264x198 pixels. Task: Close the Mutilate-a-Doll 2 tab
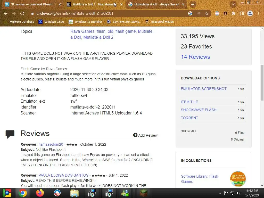[x=121, y=5]
